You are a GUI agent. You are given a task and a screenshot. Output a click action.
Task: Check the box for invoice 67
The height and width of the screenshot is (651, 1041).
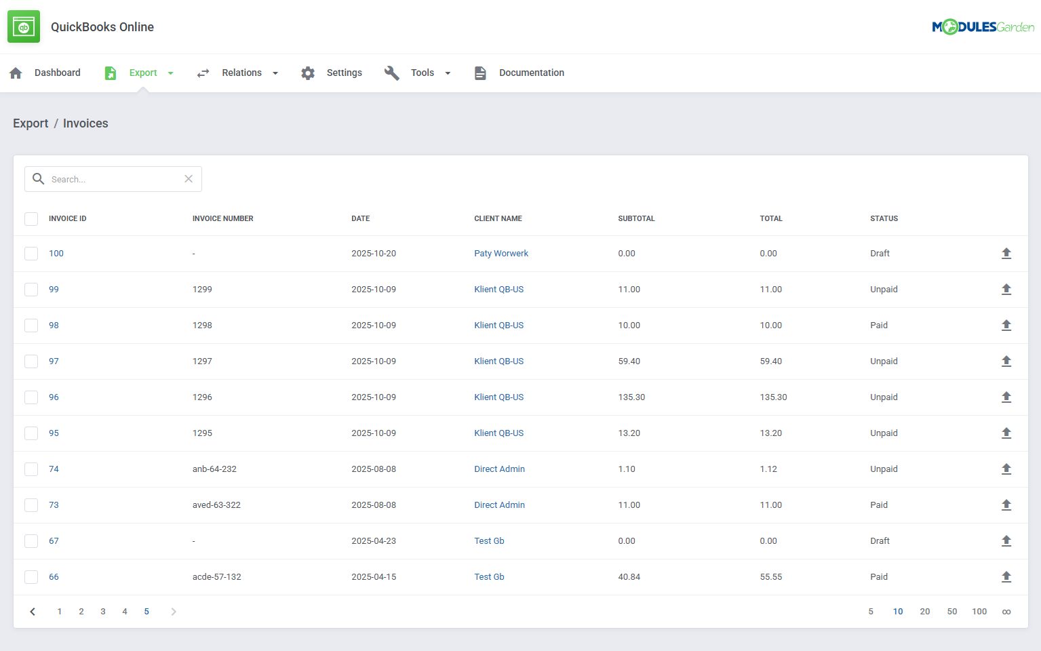[31, 541]
